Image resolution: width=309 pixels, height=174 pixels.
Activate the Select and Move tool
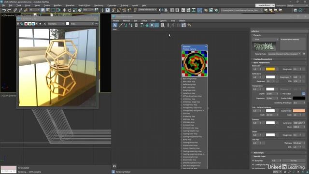pos(64,10)
